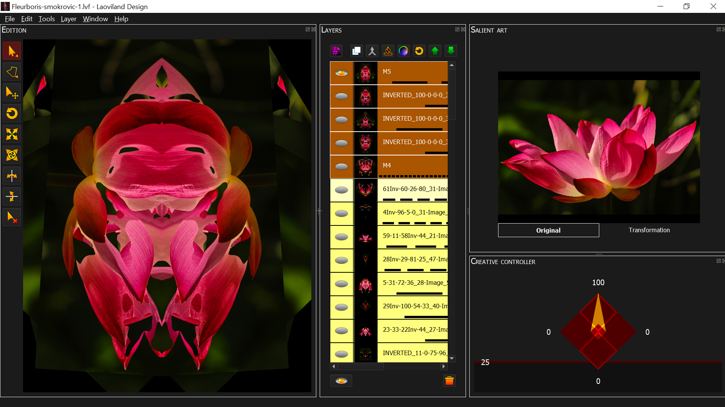The image size is (725, 407).
Task: Select the M5 layer thumbnail
Action: [366, 73]
